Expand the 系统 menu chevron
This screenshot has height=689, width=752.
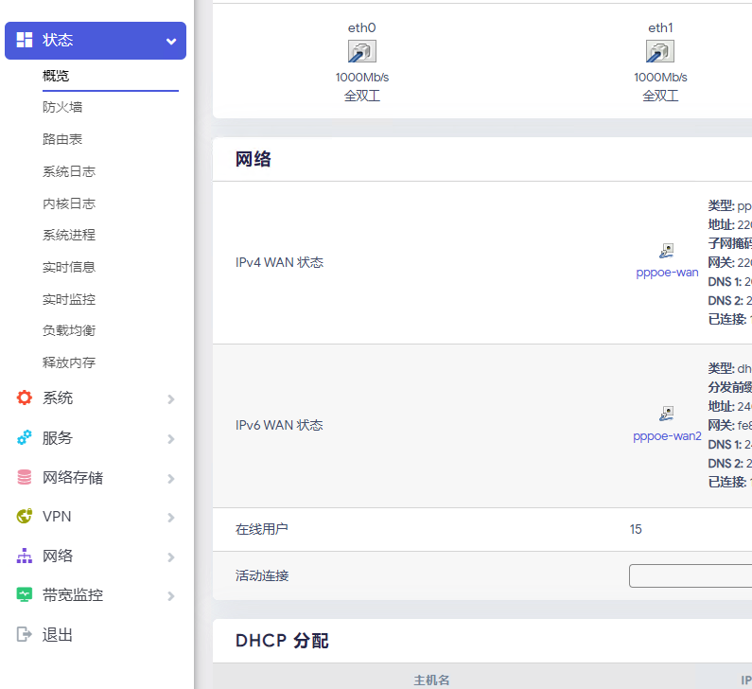[x=170, y=399]
